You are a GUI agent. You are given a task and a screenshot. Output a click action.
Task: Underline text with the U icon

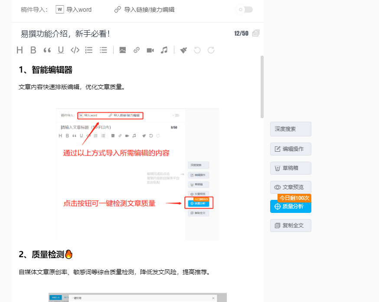click(60, 50)
